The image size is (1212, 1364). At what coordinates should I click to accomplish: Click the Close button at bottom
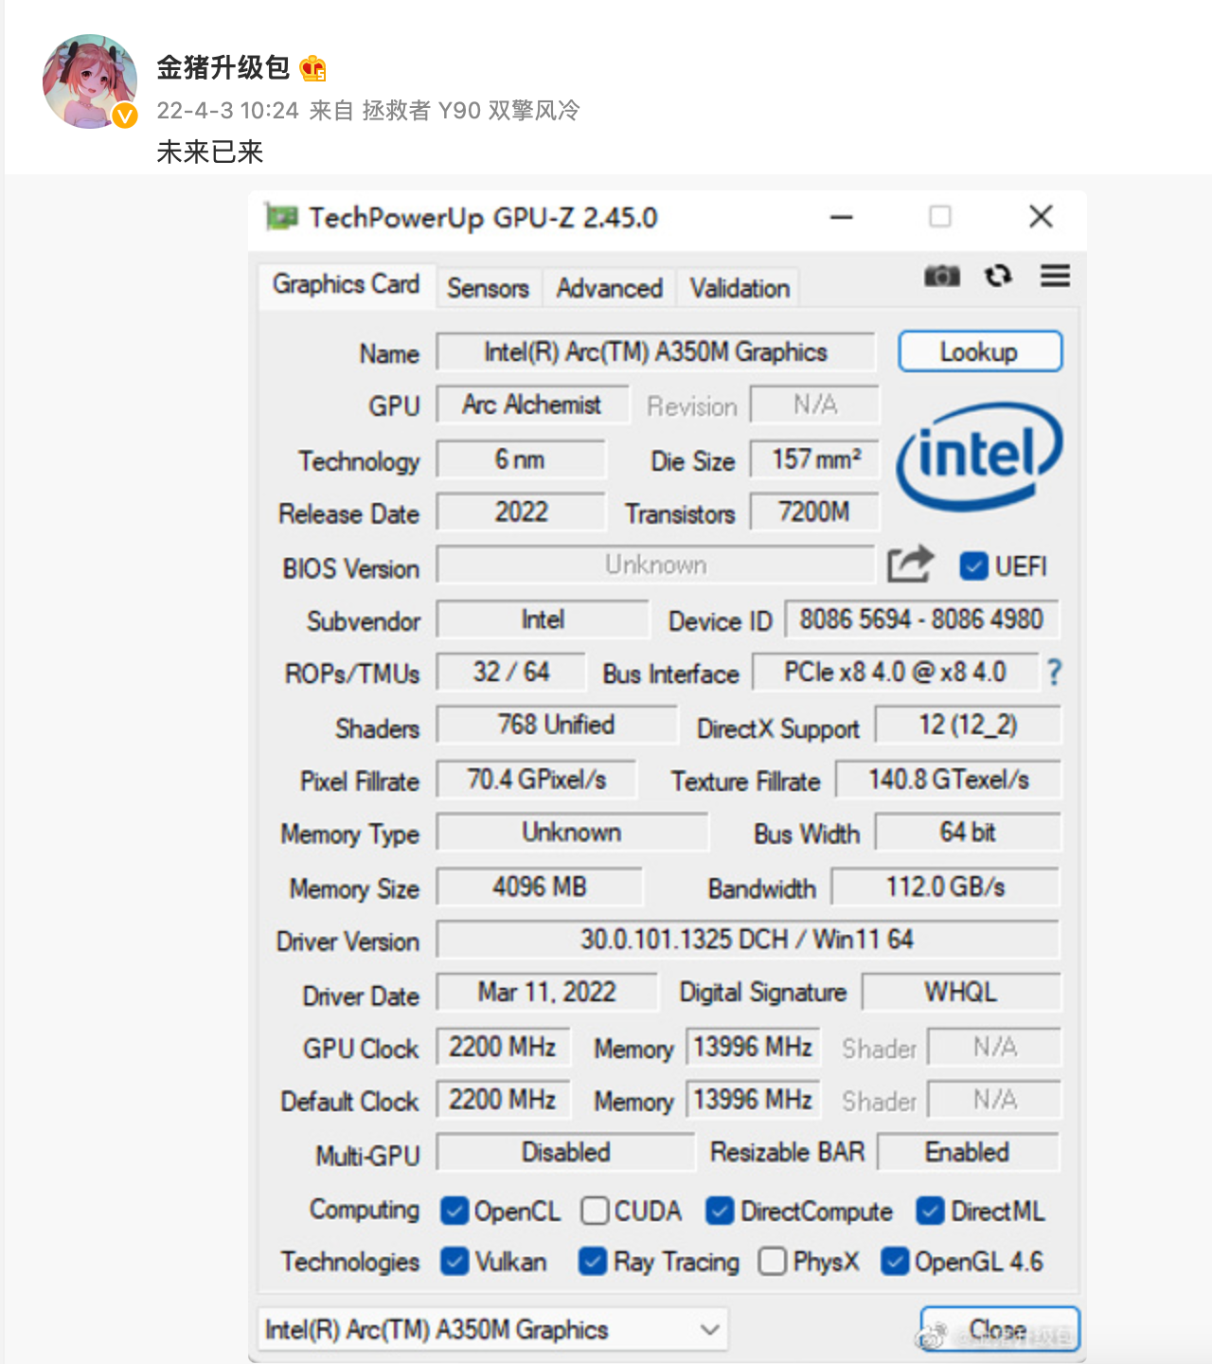(999, 1329)
